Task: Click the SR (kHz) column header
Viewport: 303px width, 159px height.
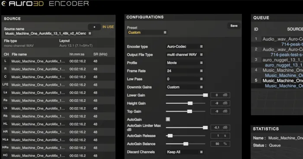Action: point(100,54)
